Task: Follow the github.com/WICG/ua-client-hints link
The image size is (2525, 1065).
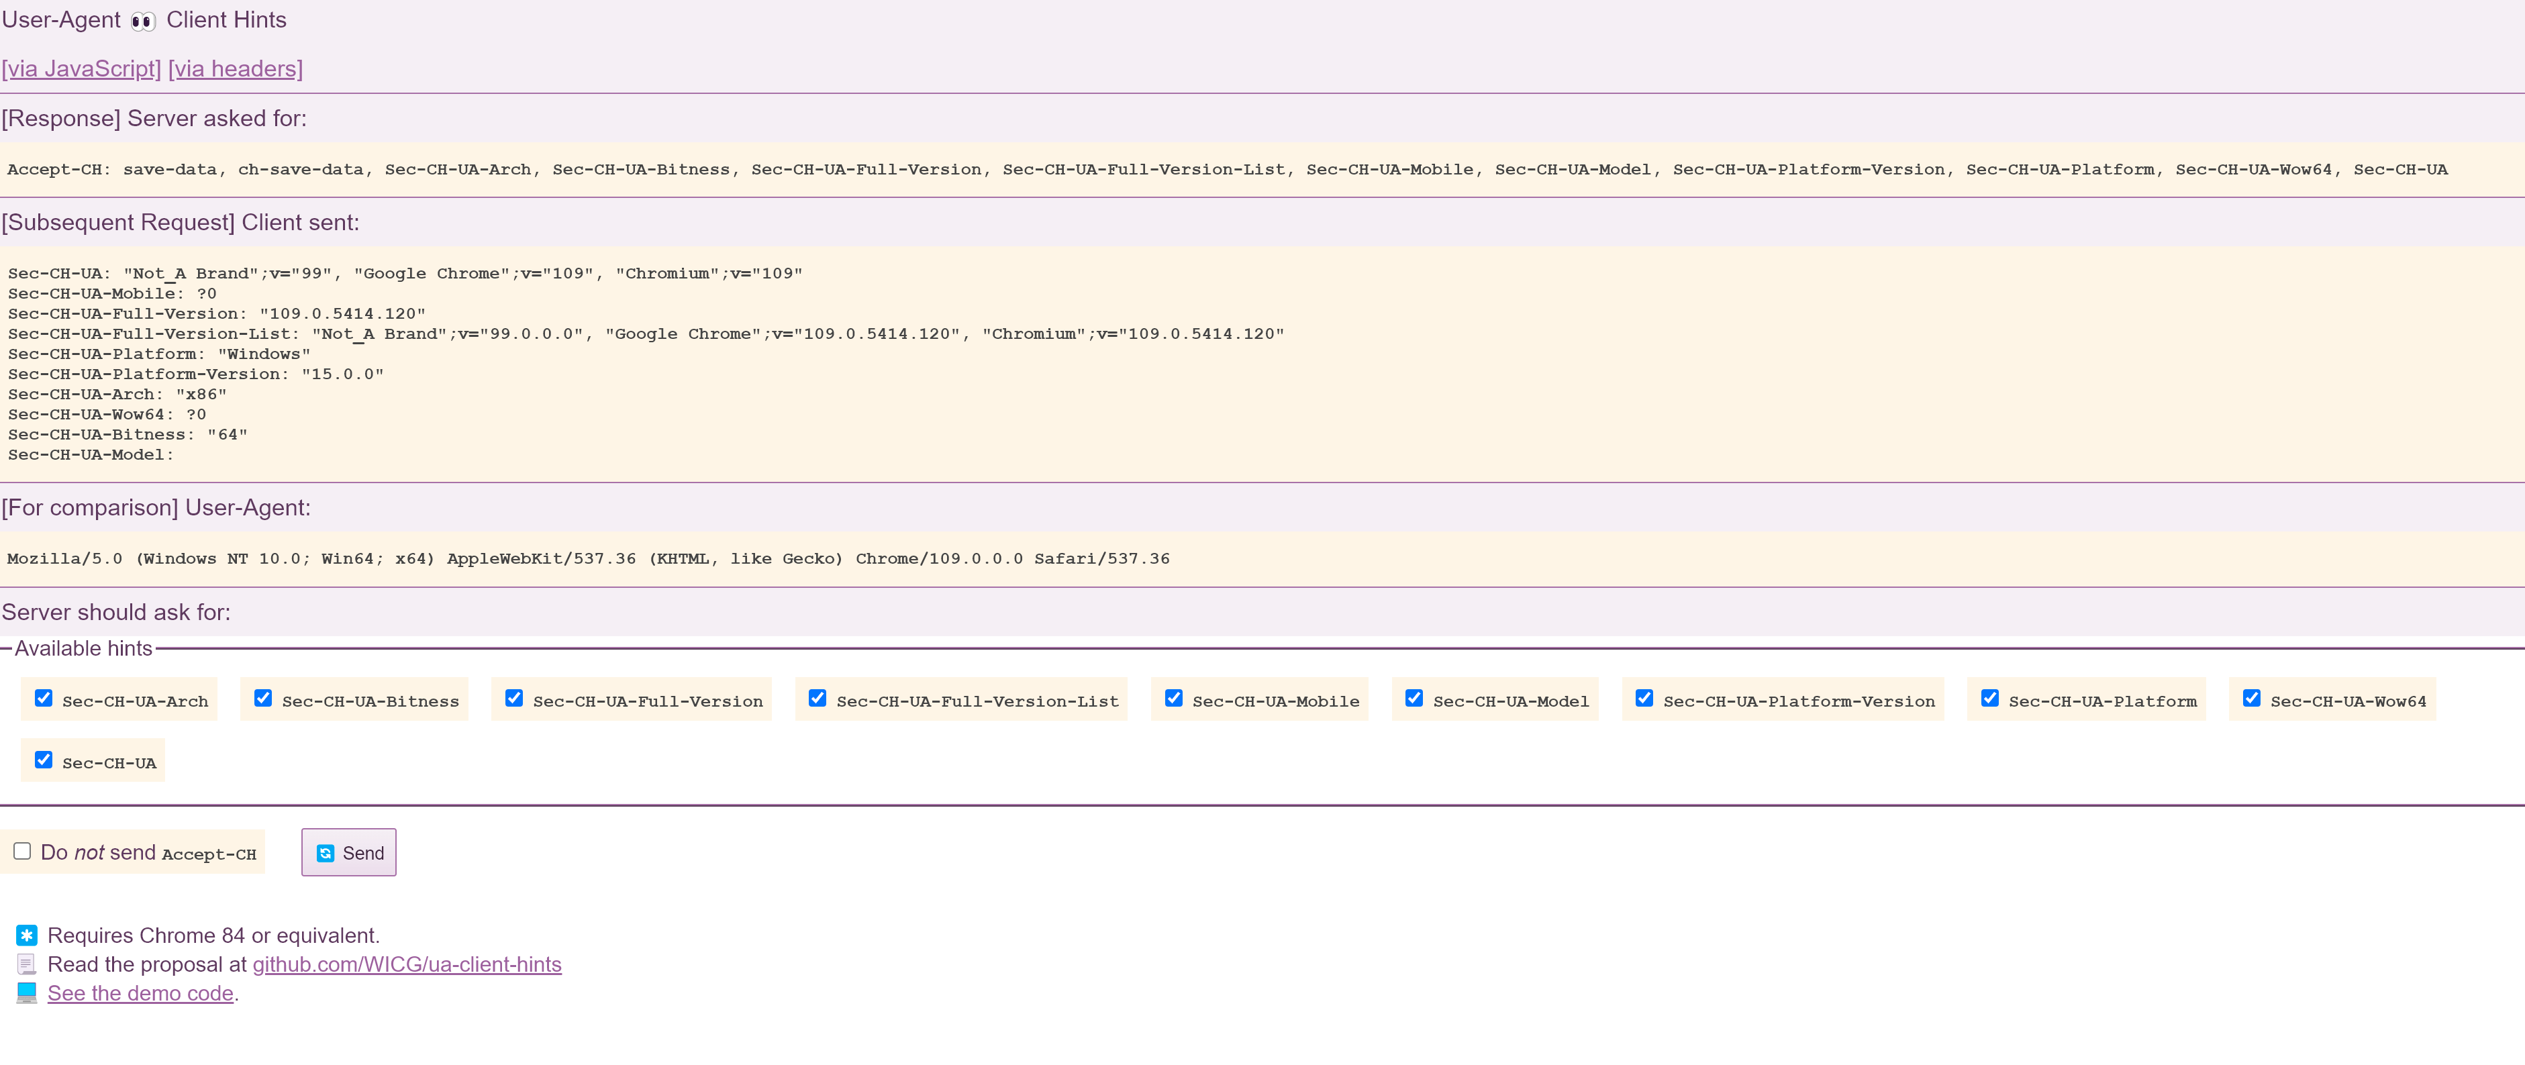Action: coord(408,964)
